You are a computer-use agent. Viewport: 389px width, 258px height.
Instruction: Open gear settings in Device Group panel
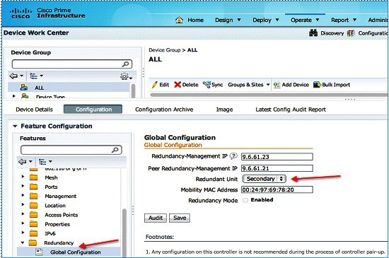tap(124, 76)
